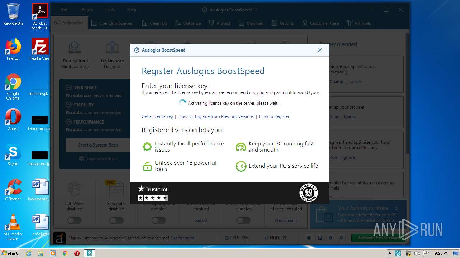Viewport: 460px width, 258px height.
Task: Close the Register Auslogics BoostSpeed dialog
Action: 319,50
